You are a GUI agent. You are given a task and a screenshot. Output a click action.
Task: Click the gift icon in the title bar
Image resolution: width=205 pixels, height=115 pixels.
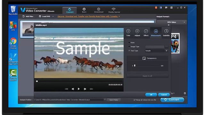156,8
